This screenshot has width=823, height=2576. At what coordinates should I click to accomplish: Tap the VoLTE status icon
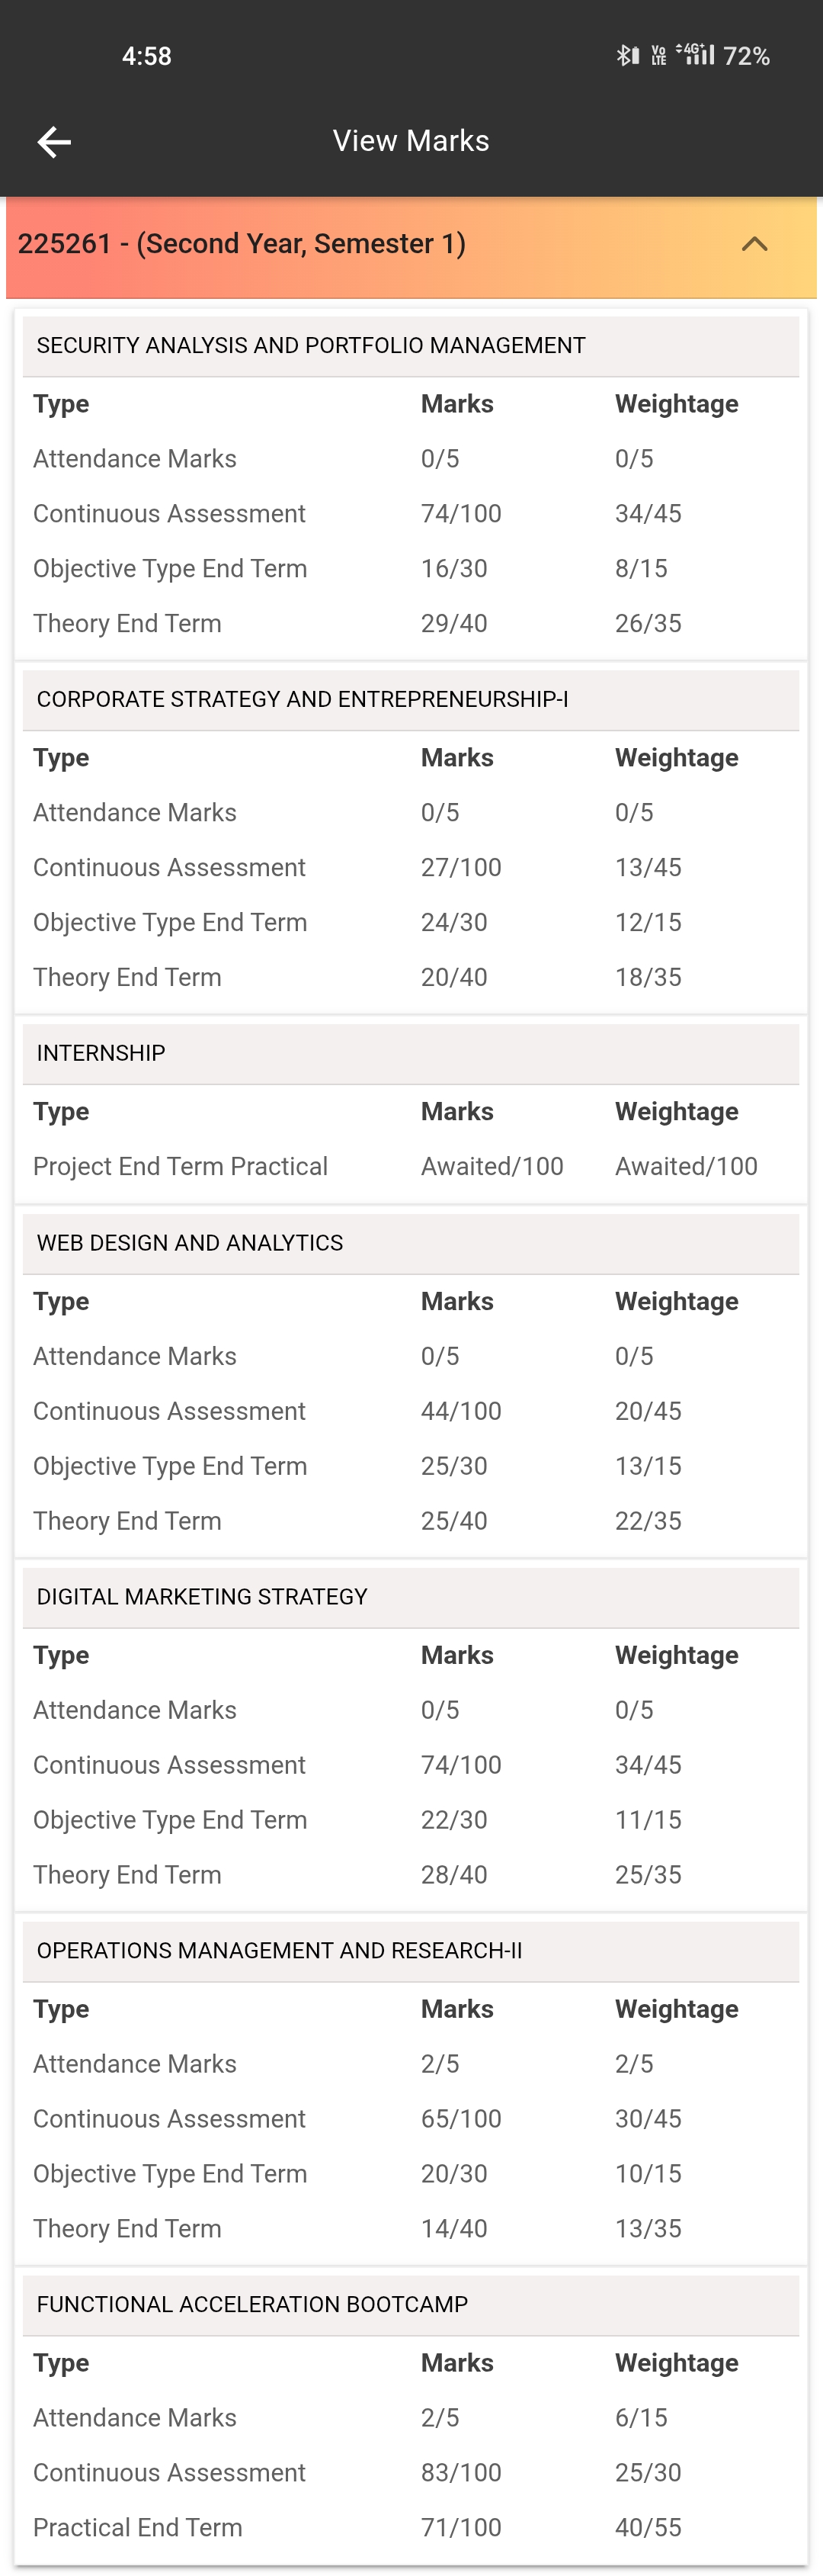(x=658, y=56)
